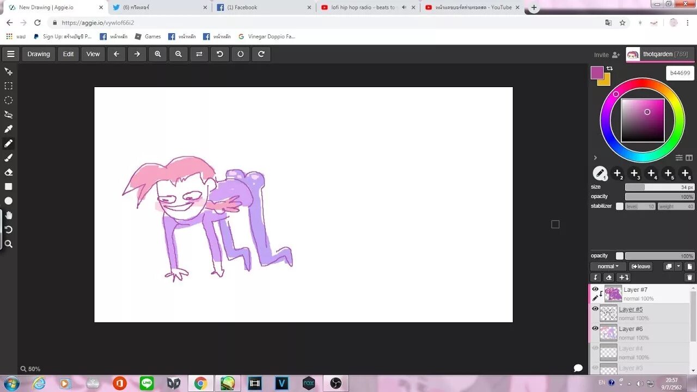Click the flip canvas horizontally button
The width and height of the screenshot is (697, 392).
point(199,54)
